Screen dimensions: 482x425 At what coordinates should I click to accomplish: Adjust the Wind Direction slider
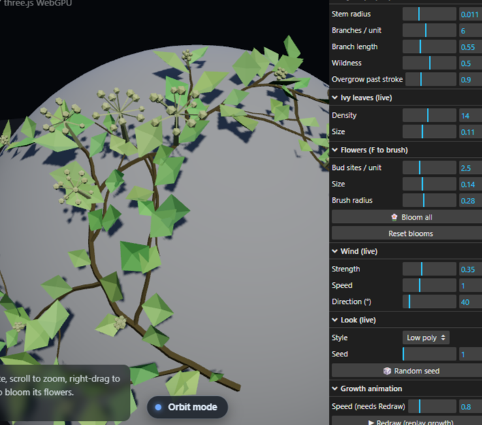(430, 301)
